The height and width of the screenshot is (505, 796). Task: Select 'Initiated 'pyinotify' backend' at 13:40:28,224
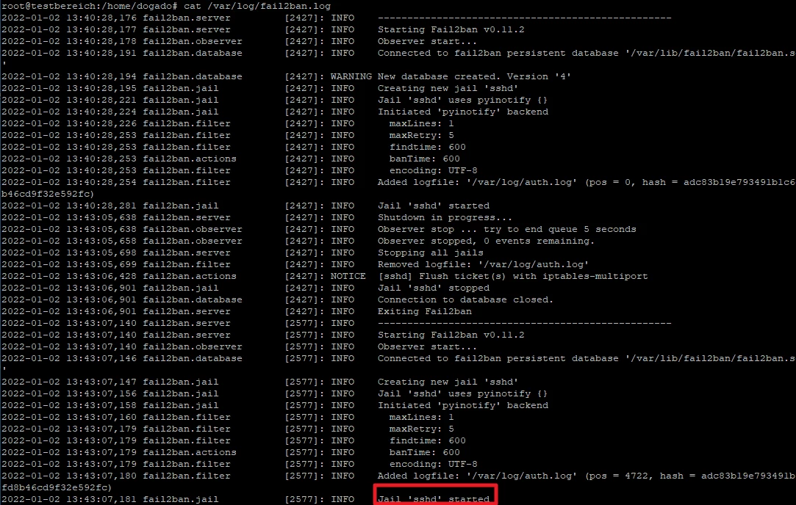[x=462, y=112]
